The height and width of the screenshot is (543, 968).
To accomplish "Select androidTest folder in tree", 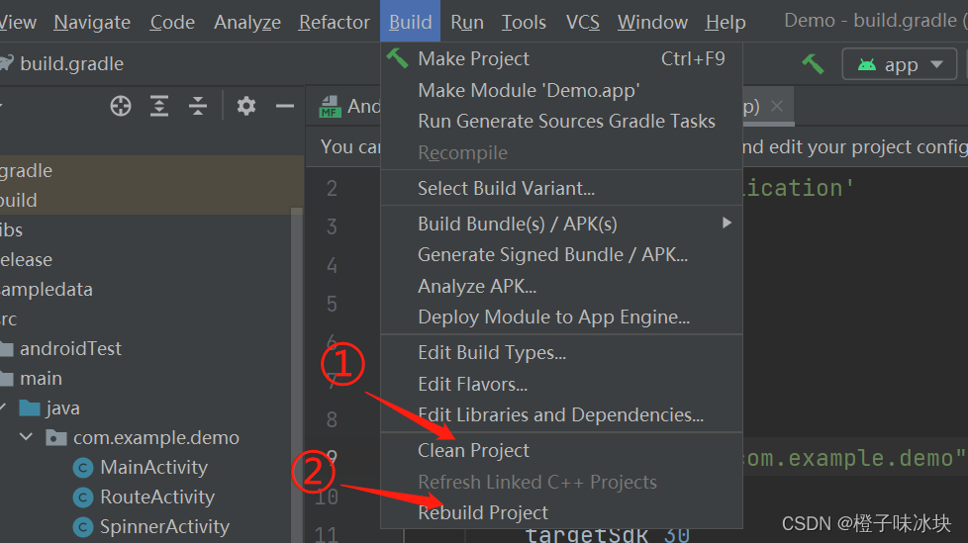I will coord(70,348).
